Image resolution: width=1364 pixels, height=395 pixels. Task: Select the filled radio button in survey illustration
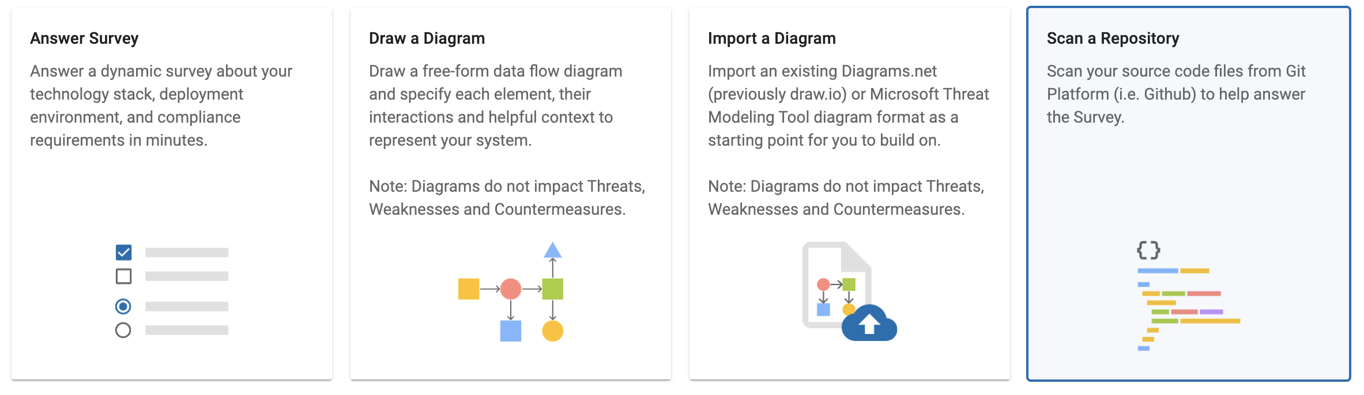tap(123, 306)
